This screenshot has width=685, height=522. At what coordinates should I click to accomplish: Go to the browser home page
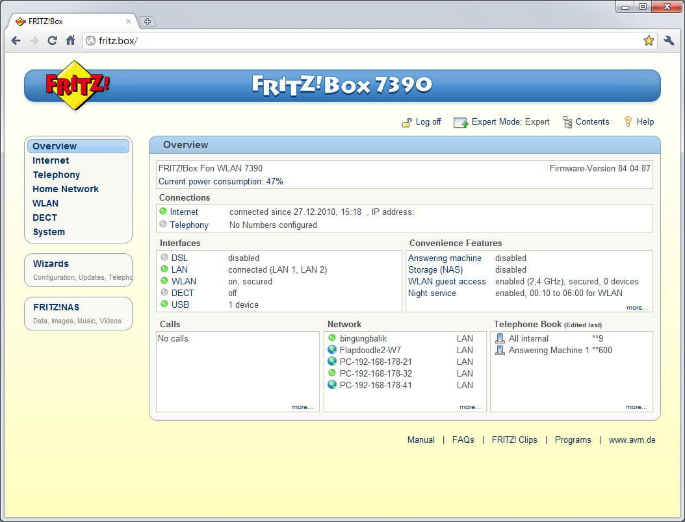[71, 40]
